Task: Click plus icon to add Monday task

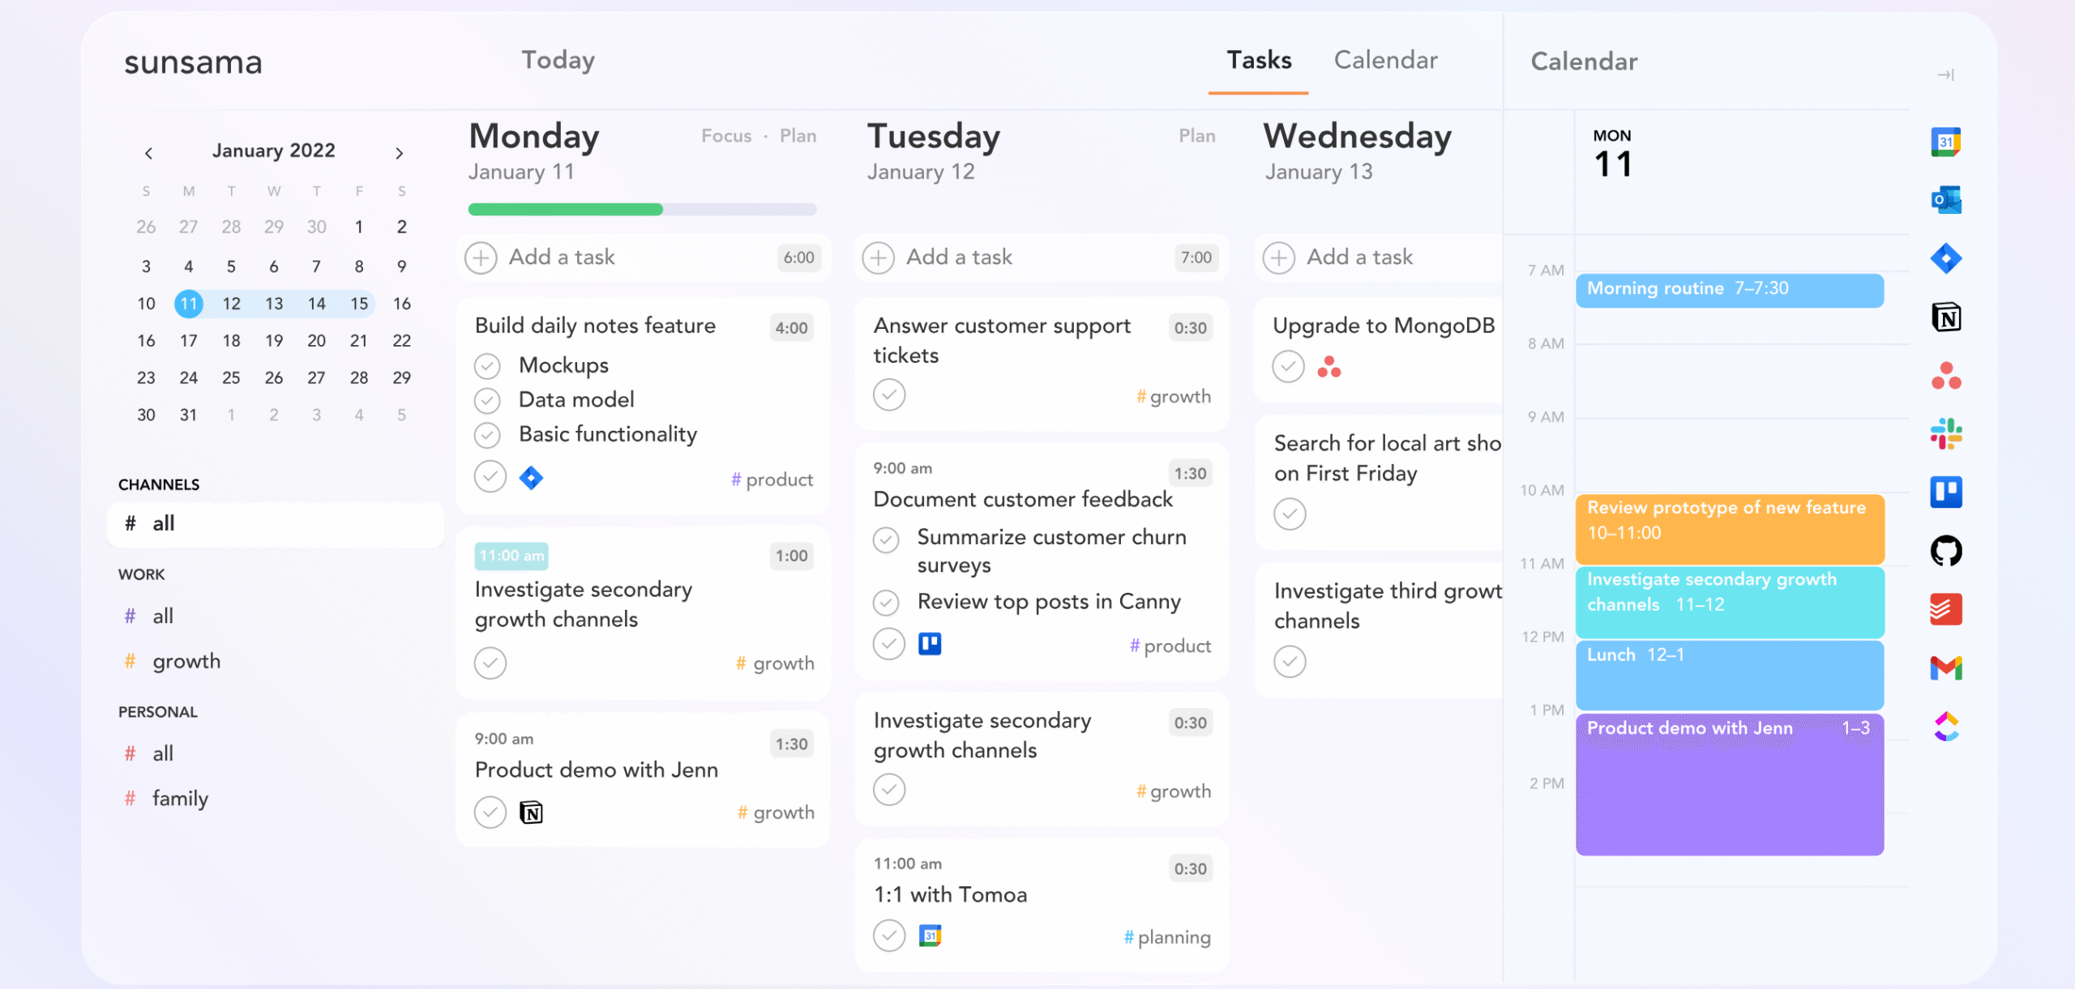Action: tap(481, 258)
